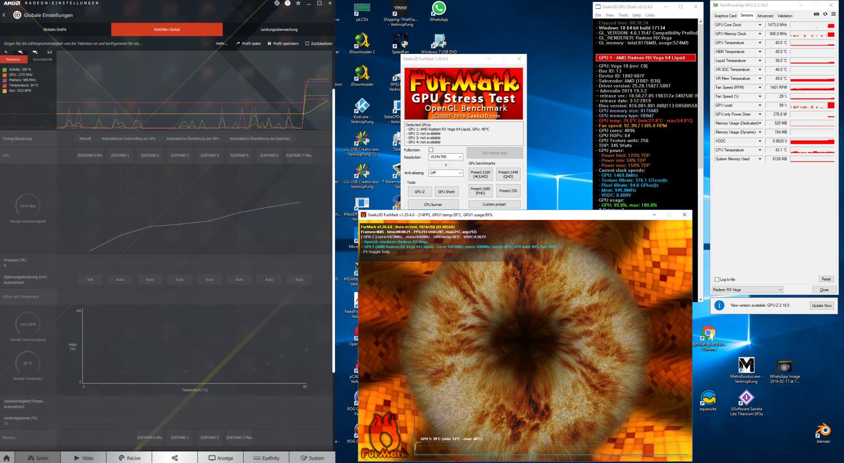Open JDownloader 2 desktop shortcut
The image size is (844, 463).
point(362,43)
